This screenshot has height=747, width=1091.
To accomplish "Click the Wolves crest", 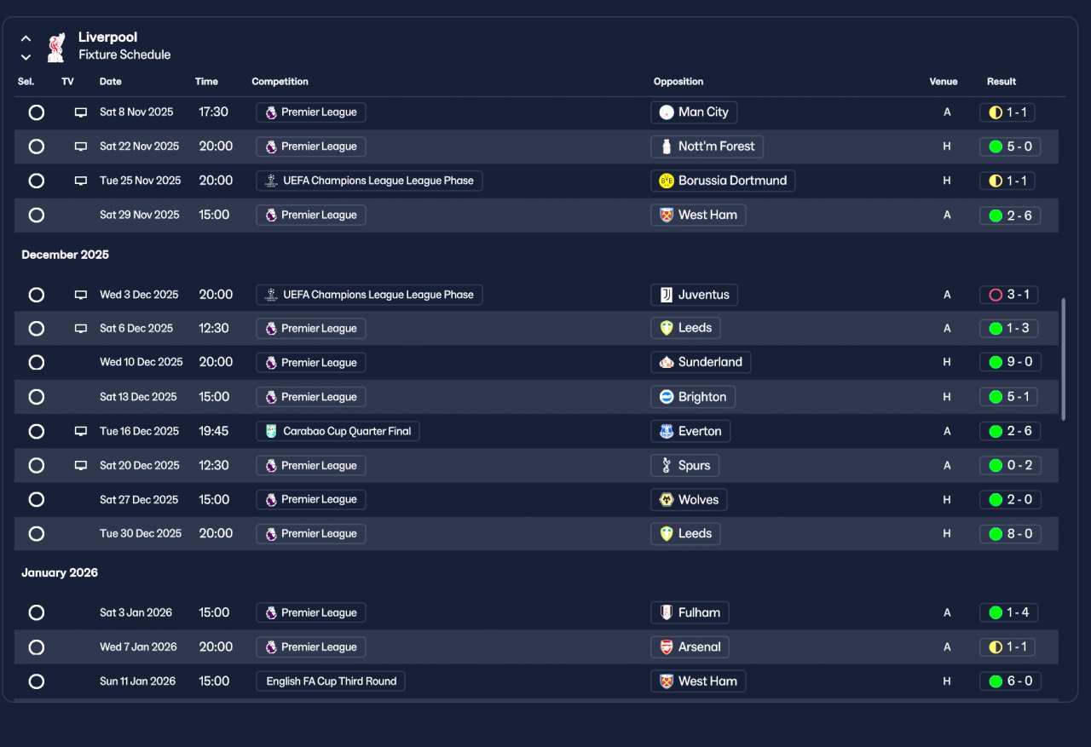I will pyautogui.click(x=667, y=500).
